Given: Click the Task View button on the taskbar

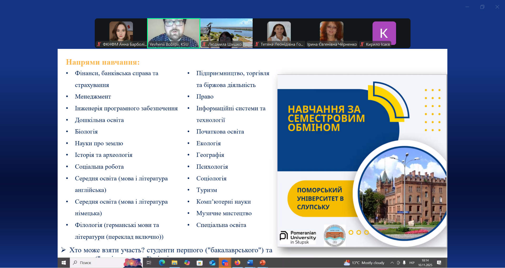Looking at the screenshot, I should tap(149, 262).
